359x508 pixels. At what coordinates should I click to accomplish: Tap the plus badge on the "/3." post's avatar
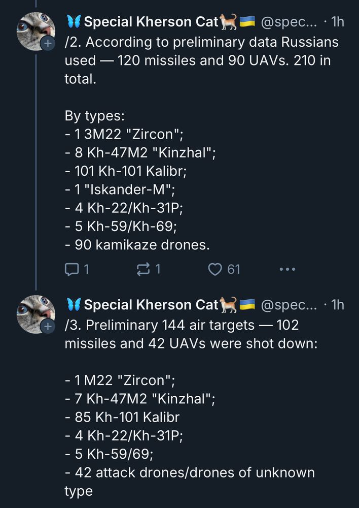[x=47, y=327]
